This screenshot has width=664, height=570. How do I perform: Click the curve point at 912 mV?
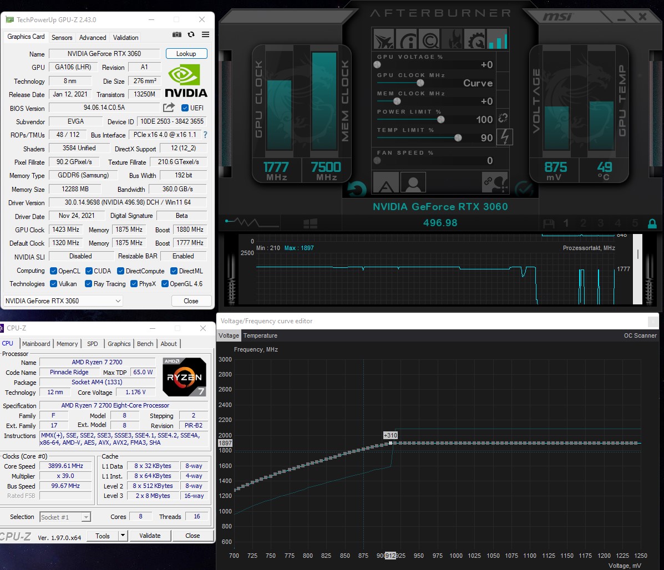(x=391, y=443)
